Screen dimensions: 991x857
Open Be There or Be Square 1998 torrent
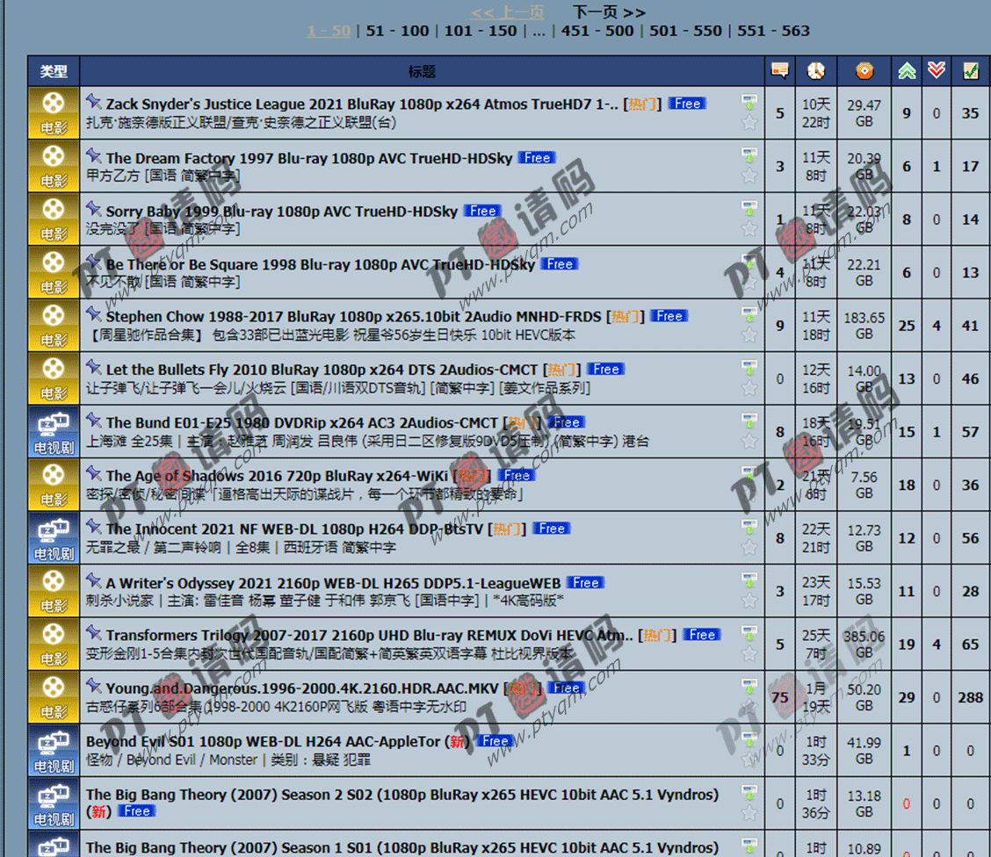point(321,264)
